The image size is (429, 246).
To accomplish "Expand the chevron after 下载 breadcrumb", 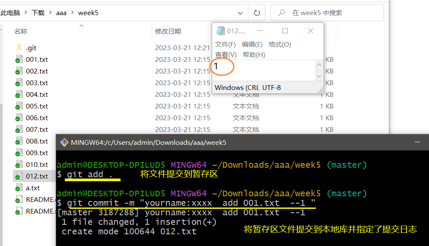I will coord(51,13).
